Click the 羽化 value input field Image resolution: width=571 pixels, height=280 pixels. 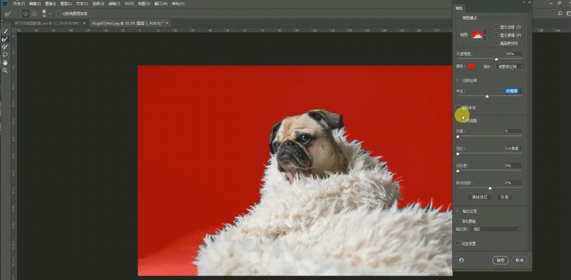pos(513,149)
